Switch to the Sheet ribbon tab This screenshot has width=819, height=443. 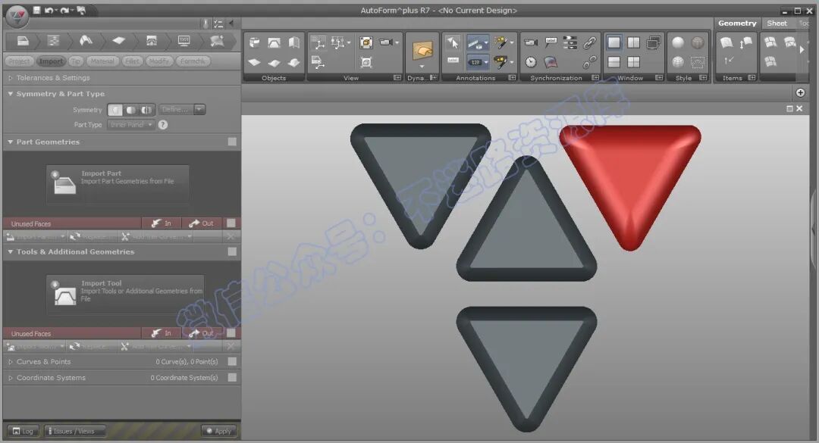[777, 23]
